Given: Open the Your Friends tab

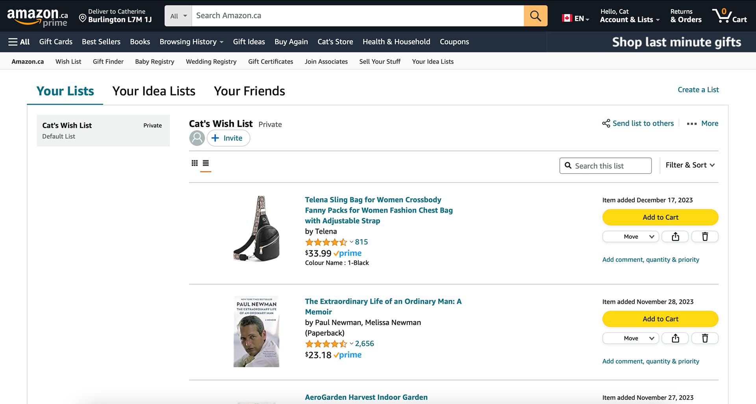Looking at the screenshot, I should click(x=249, y=91).
